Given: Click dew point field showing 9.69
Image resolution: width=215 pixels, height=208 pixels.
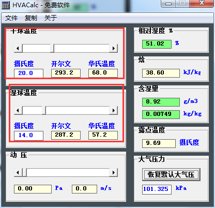Looking at the screenshot, I should tap(159, 143).
